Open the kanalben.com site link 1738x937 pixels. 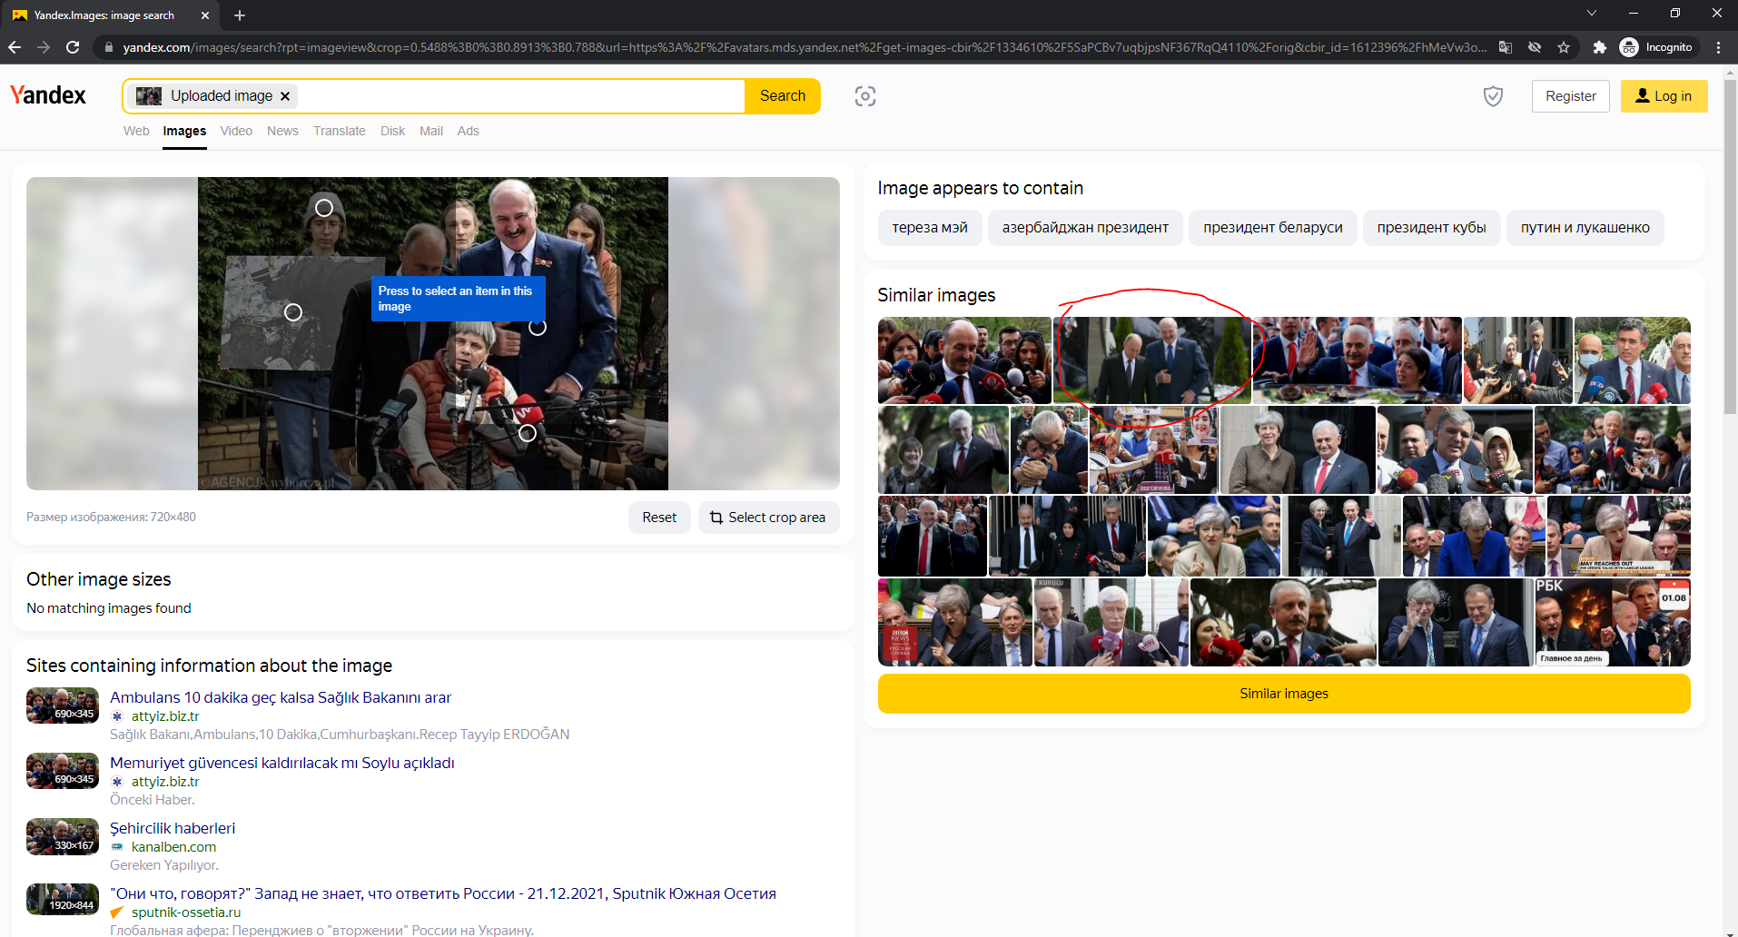(173, 847)
